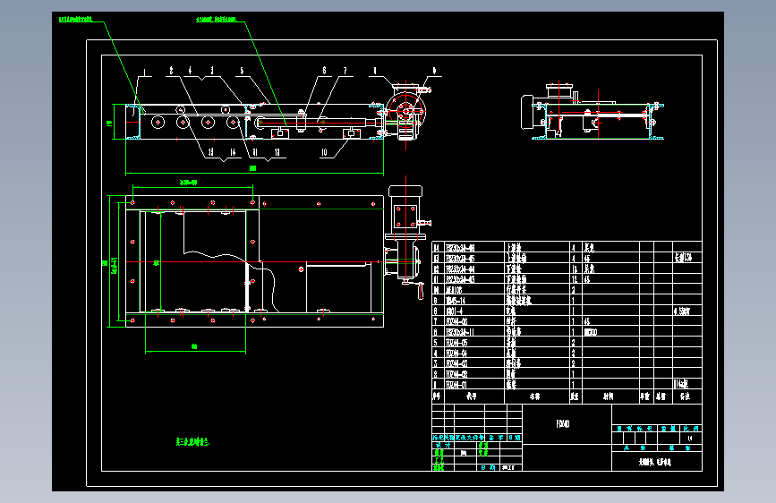The height and width of the screenshot is (503, 776).
Task: Select the crank handle below the plan-view motor
Action: [x=420, y=291]
